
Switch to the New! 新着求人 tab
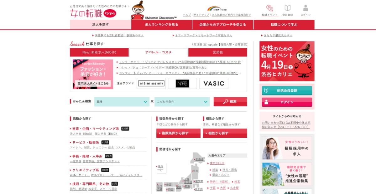pos(99,52)
